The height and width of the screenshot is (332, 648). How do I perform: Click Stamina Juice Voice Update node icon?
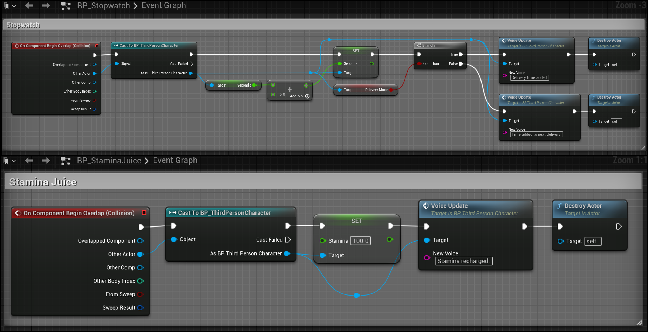pos(426,206)
